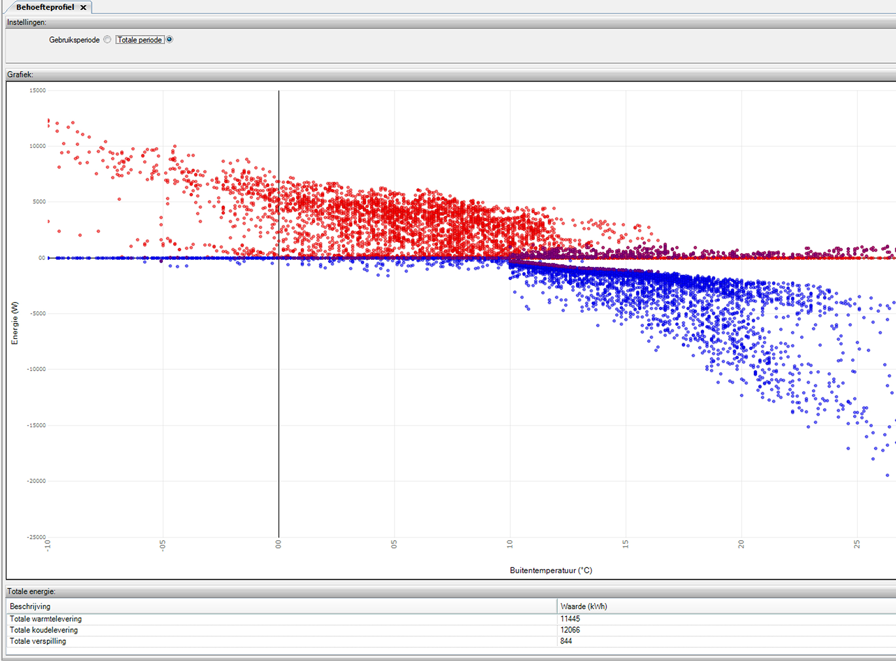This screenshot has height=664, width=896.
Task: Select the Behoefteprofiel tab
Action: [x=45, y=7]
